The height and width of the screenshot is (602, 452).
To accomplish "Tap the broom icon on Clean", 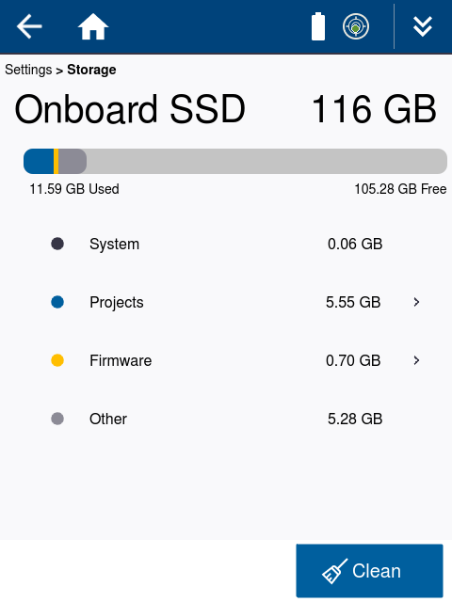I will pos(334,571).
